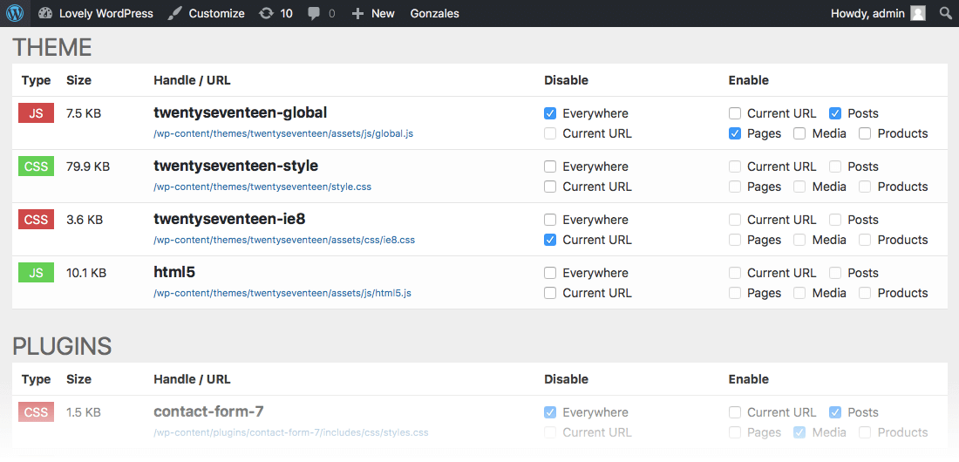Open the twentyseventeen style.css URL link
959x462 pixels.
point(262,187)
